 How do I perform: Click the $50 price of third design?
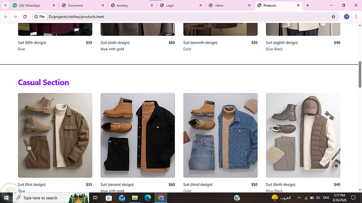coord(254,185)
